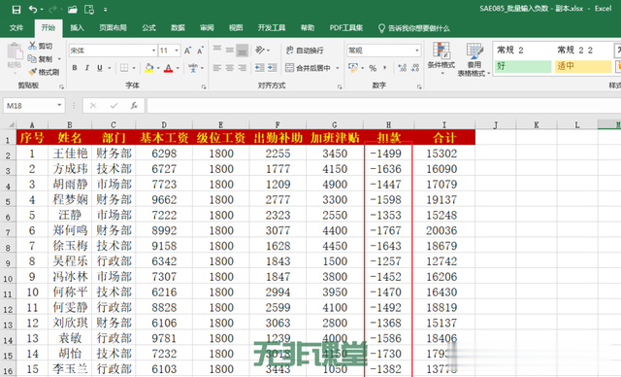Open the font name dropdown
621x377 pixels.
[x=153, y=51]
